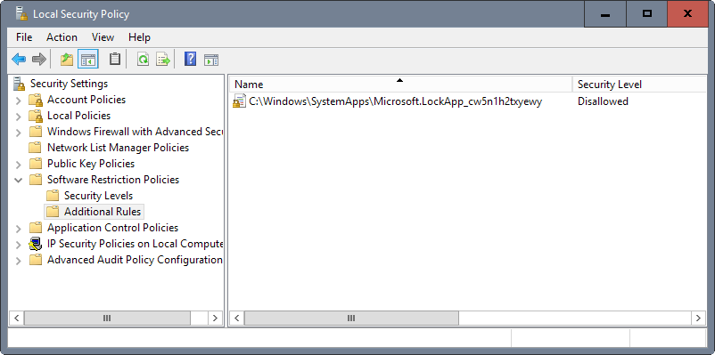Expand IP Security Policies on Local Computer

click(18, 245)
